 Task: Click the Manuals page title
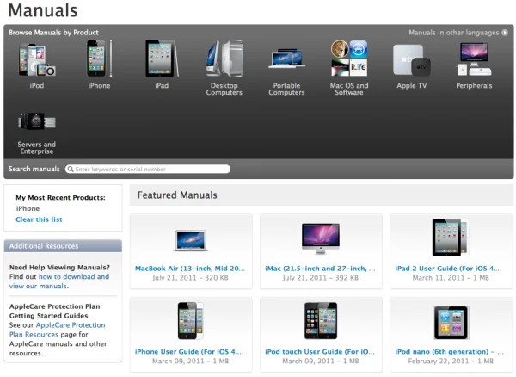coord(43,10)
